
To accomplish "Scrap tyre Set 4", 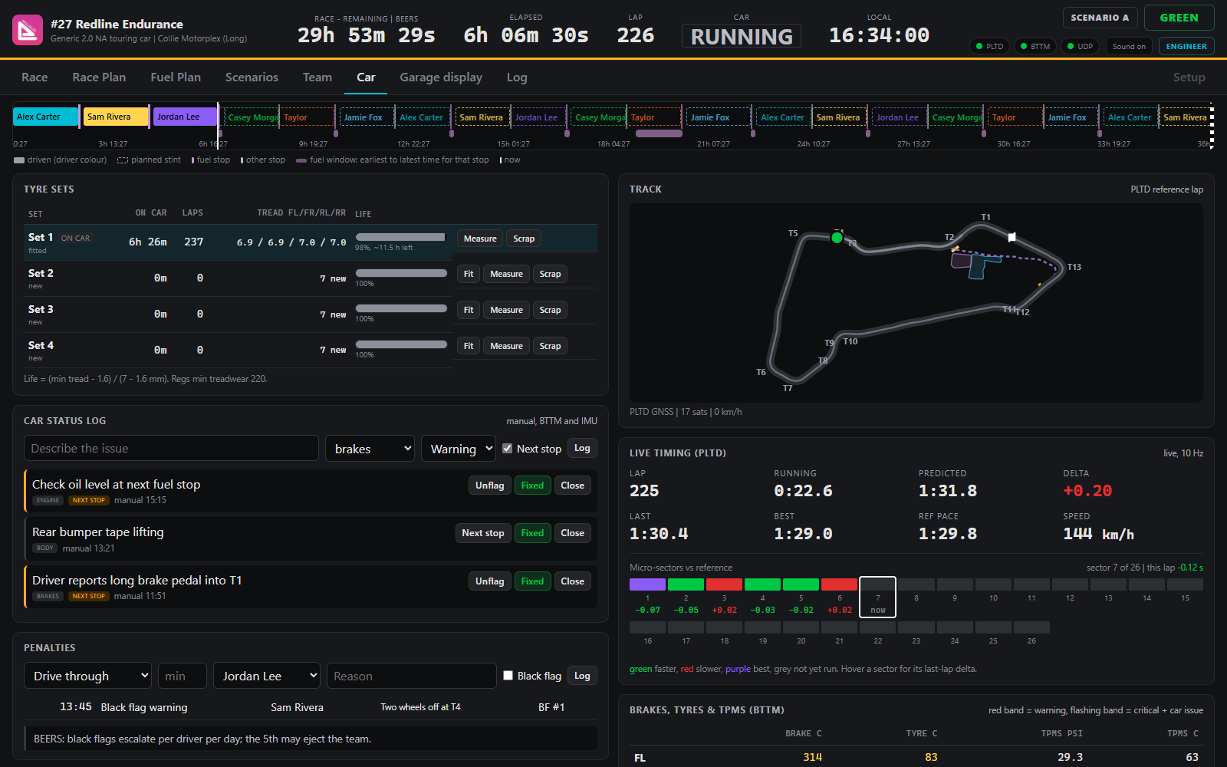I will [x=550, y=346].
